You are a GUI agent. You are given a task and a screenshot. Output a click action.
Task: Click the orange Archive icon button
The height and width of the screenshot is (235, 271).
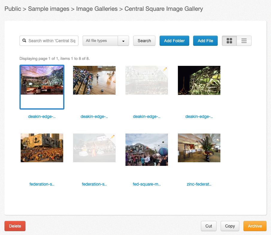(255, 226)
